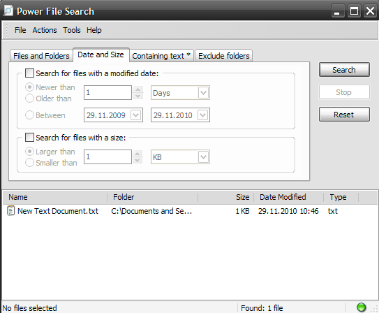Screen dimensions: 379x313
Task: Sort results by the Date Modified column header
Action: (288, 197)
